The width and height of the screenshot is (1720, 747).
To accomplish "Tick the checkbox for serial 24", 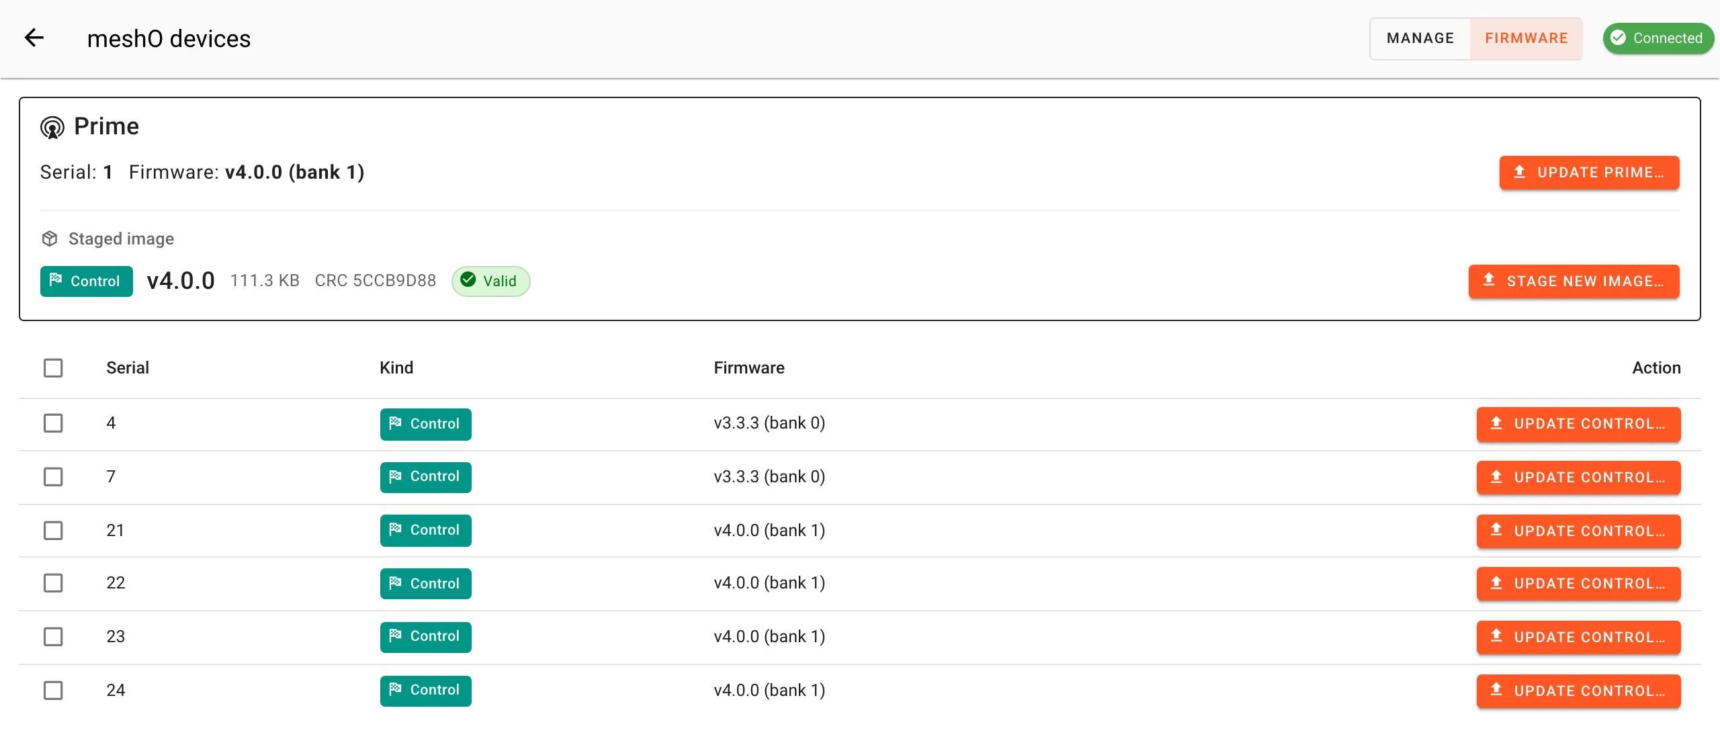I will 53,690.
